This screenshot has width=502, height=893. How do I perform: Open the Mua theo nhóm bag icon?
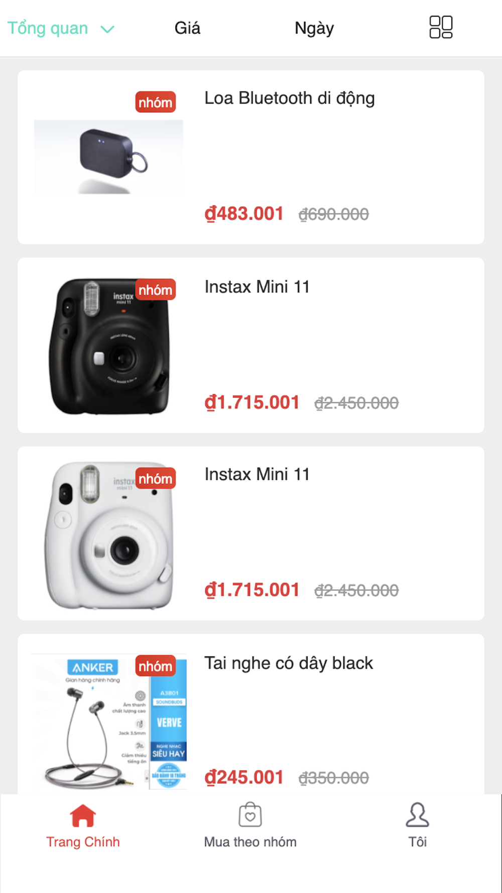click(x=250, y=815)
